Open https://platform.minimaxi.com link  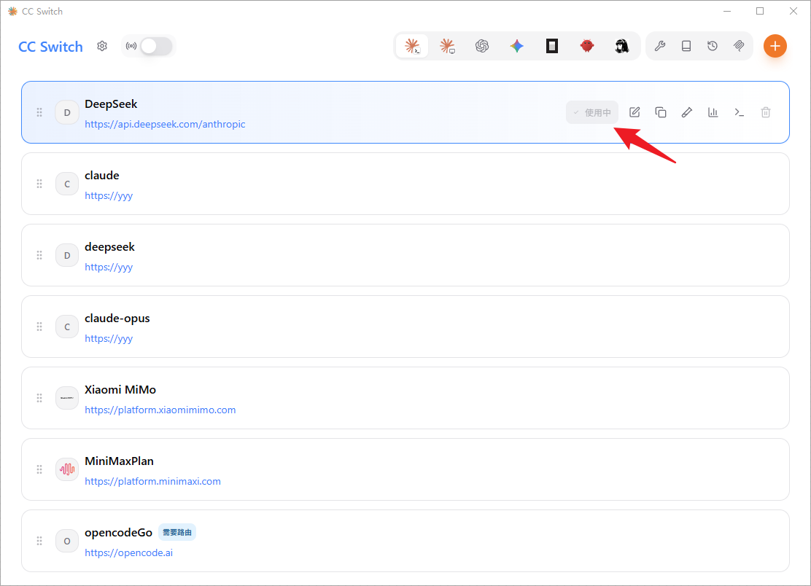click(152, 481)
